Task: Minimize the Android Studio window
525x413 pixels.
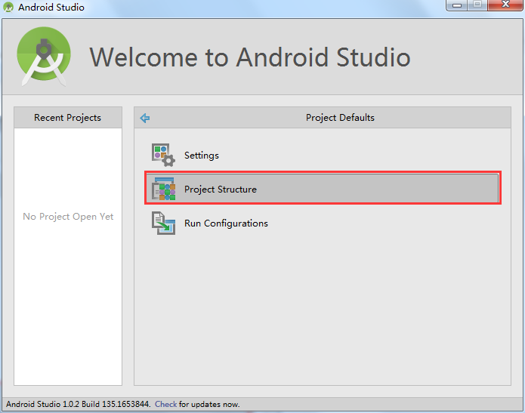Action: [x=458, y=6]
